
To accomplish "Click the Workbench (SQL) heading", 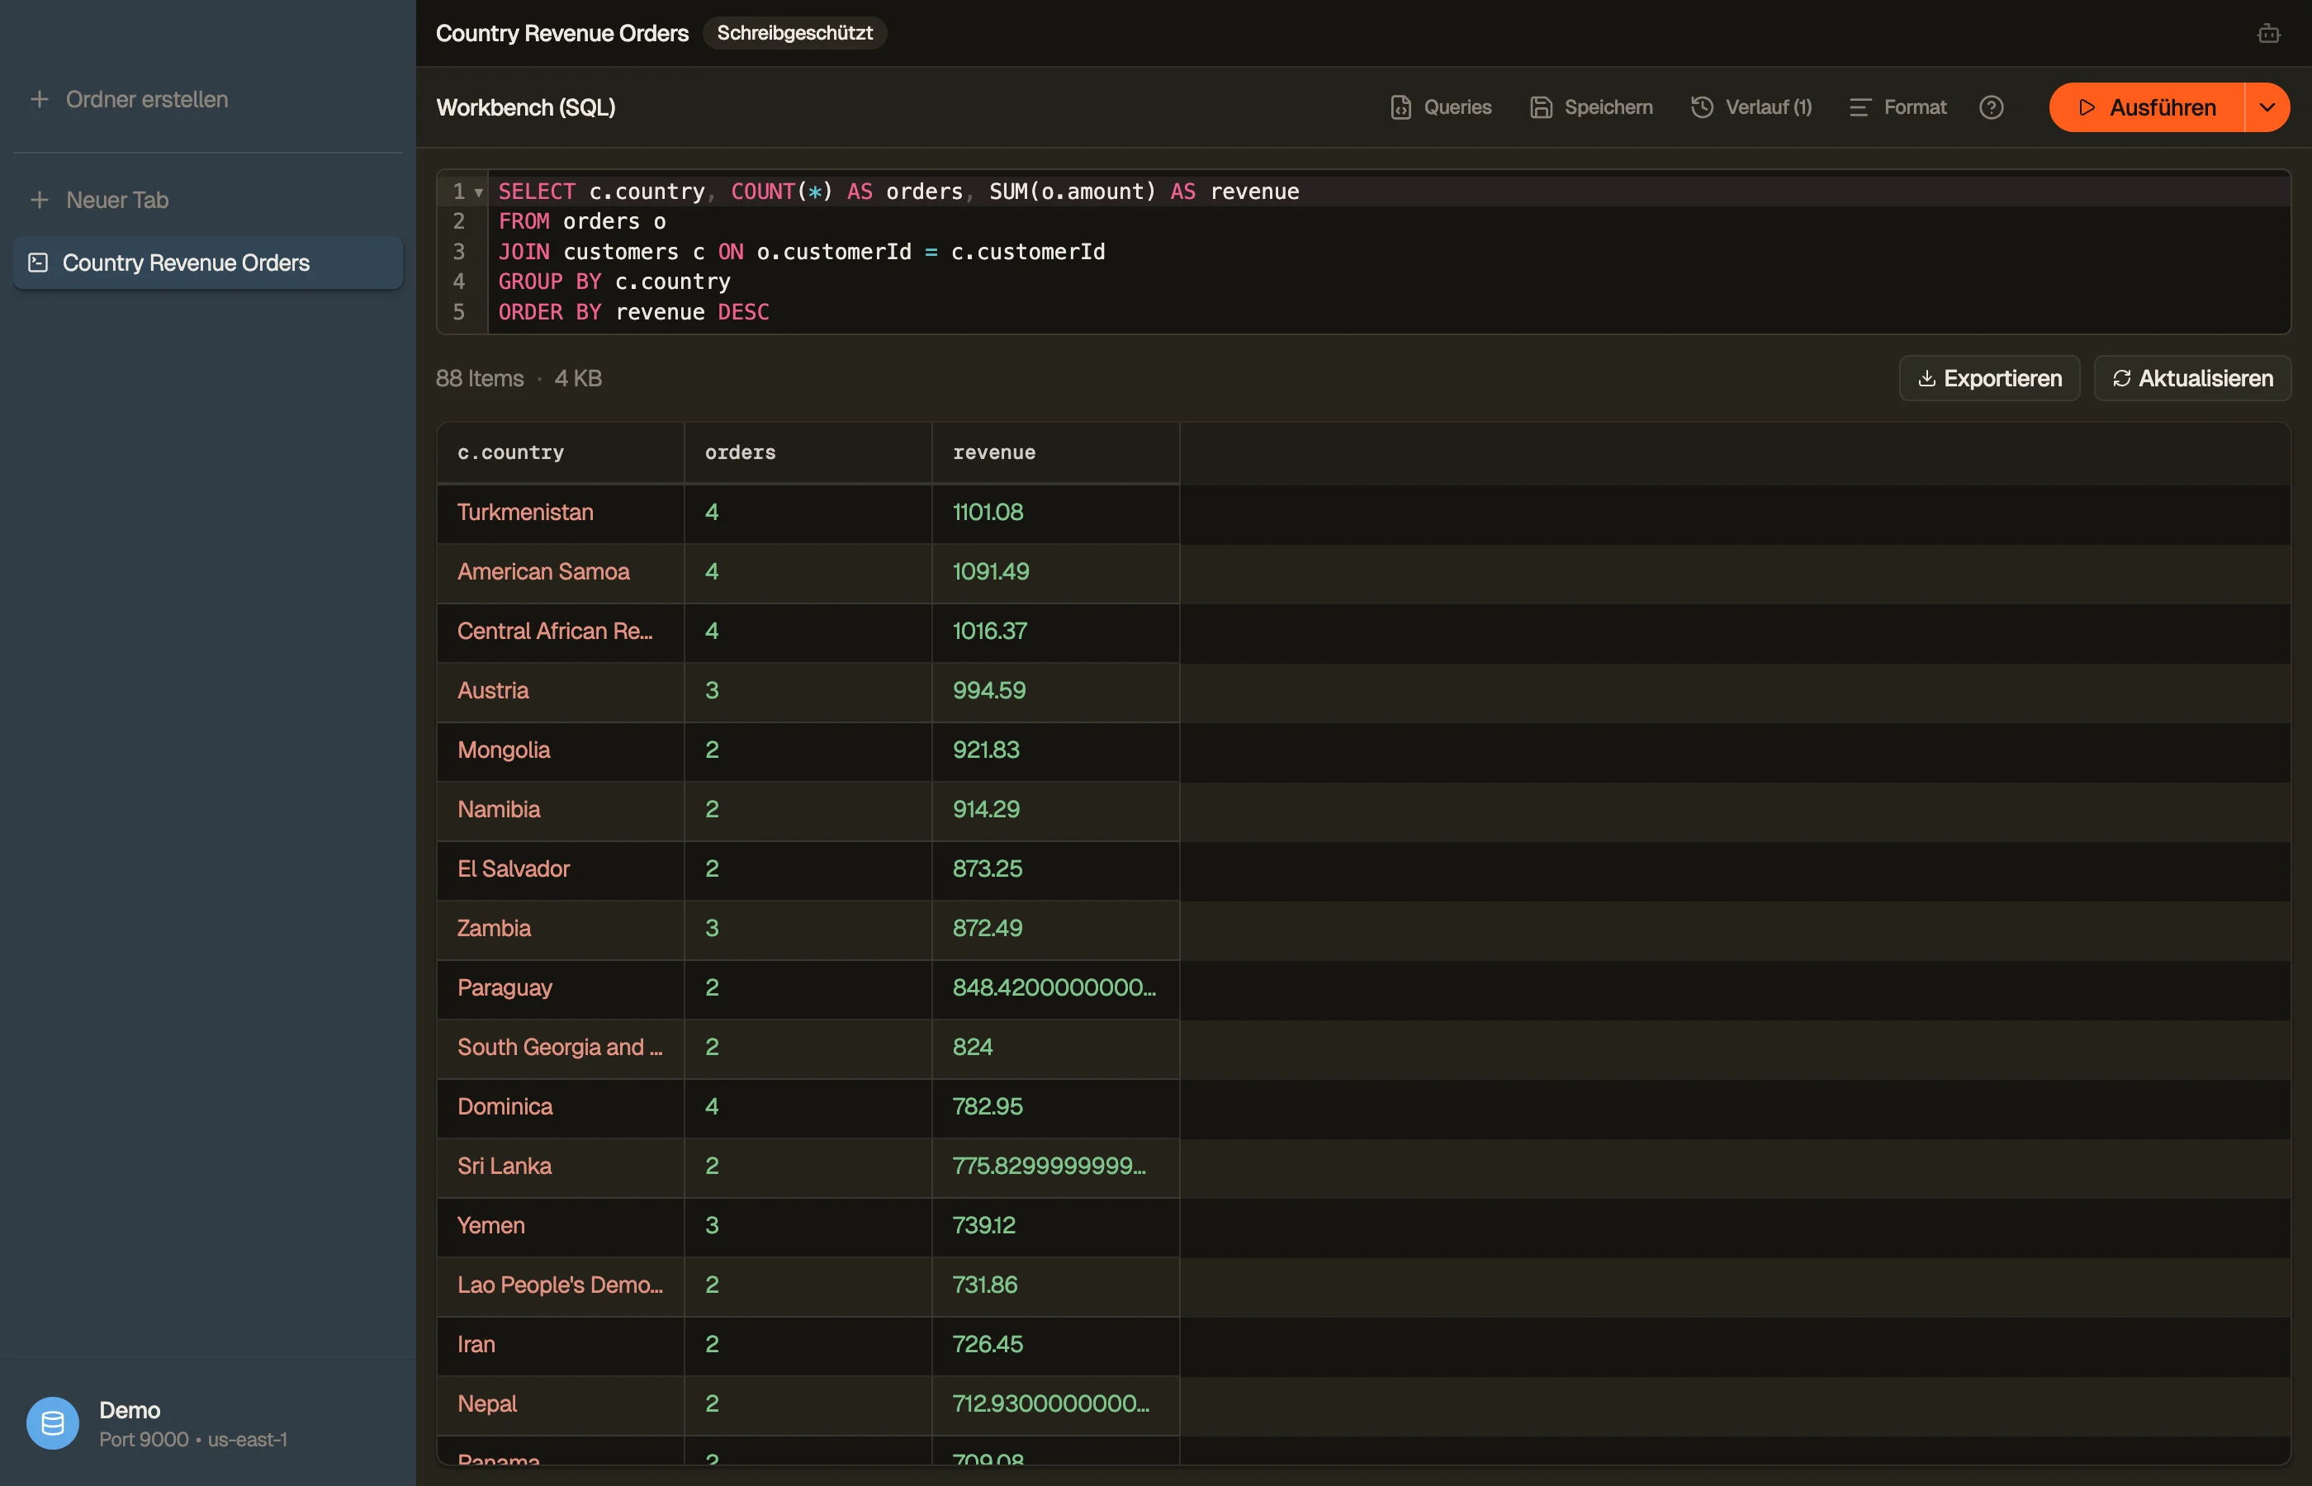I will [x=526, y=107].
